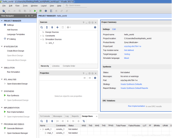Click the Sigma report toolbar icon

tap(51, 11)
